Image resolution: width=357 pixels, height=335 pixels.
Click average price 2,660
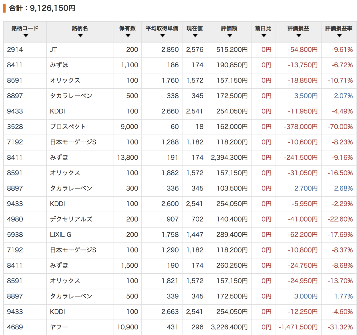tap(170, 111)
